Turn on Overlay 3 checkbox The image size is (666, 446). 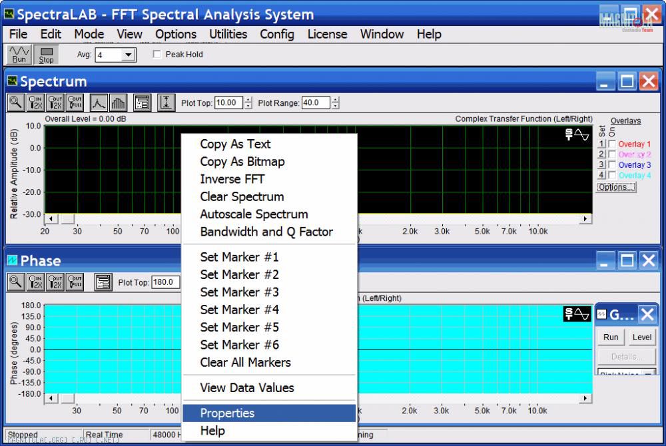(x=612, y=164)
